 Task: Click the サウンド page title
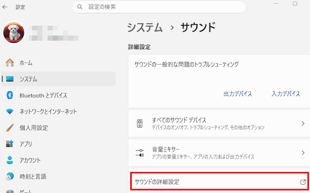tap(198, 27)
